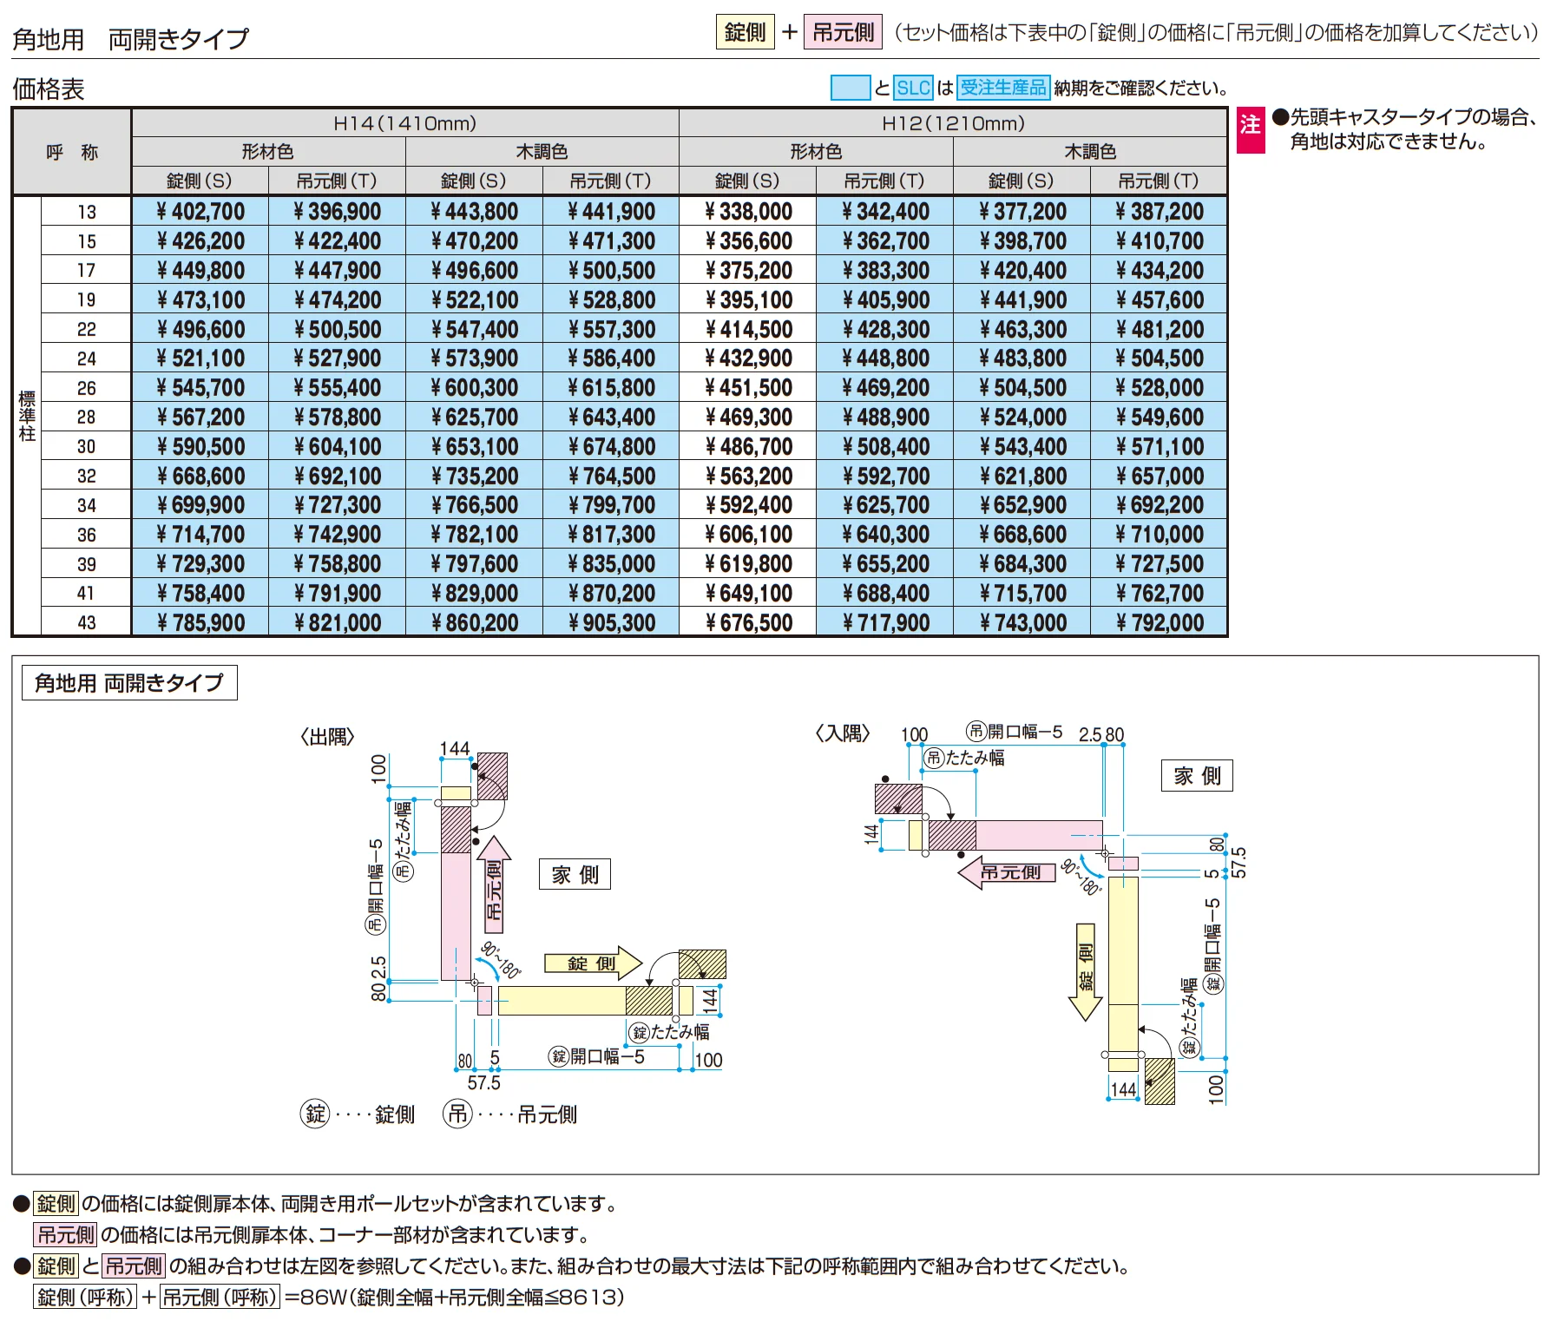
Task: Pick the ¥426,200 price cell
Action: pyautogui.click(x=200, y=241)
